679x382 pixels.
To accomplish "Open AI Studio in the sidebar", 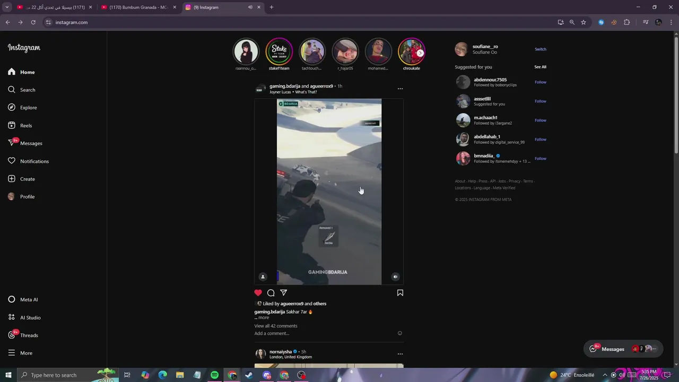I will pyautogui.click(x=24, y=318).
